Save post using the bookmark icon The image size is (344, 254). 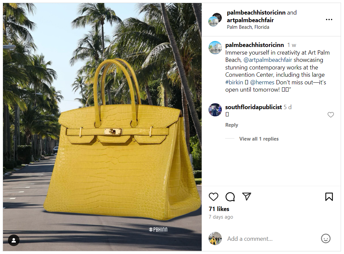click(x=329, y=196)
